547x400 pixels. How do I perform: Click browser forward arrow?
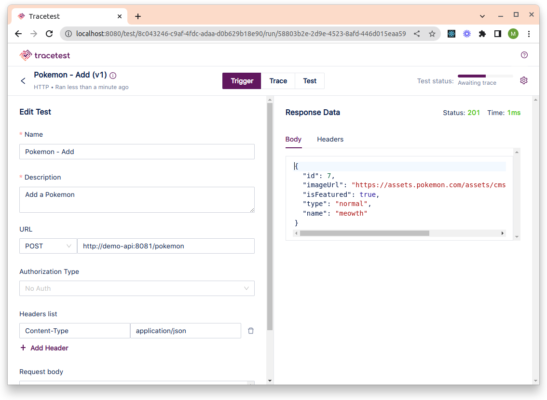[33, 34]
